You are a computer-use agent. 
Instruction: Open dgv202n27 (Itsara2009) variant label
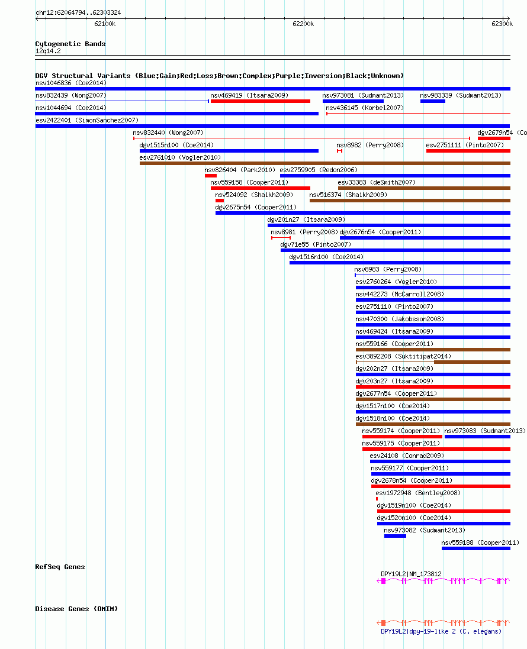(394, 369)
